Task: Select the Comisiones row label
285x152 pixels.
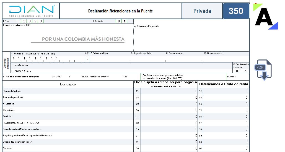Action: click(9, 110)
